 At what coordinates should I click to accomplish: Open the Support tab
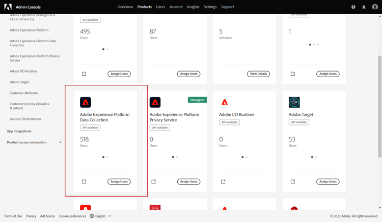pyautogui.click(x=227, y=7)
